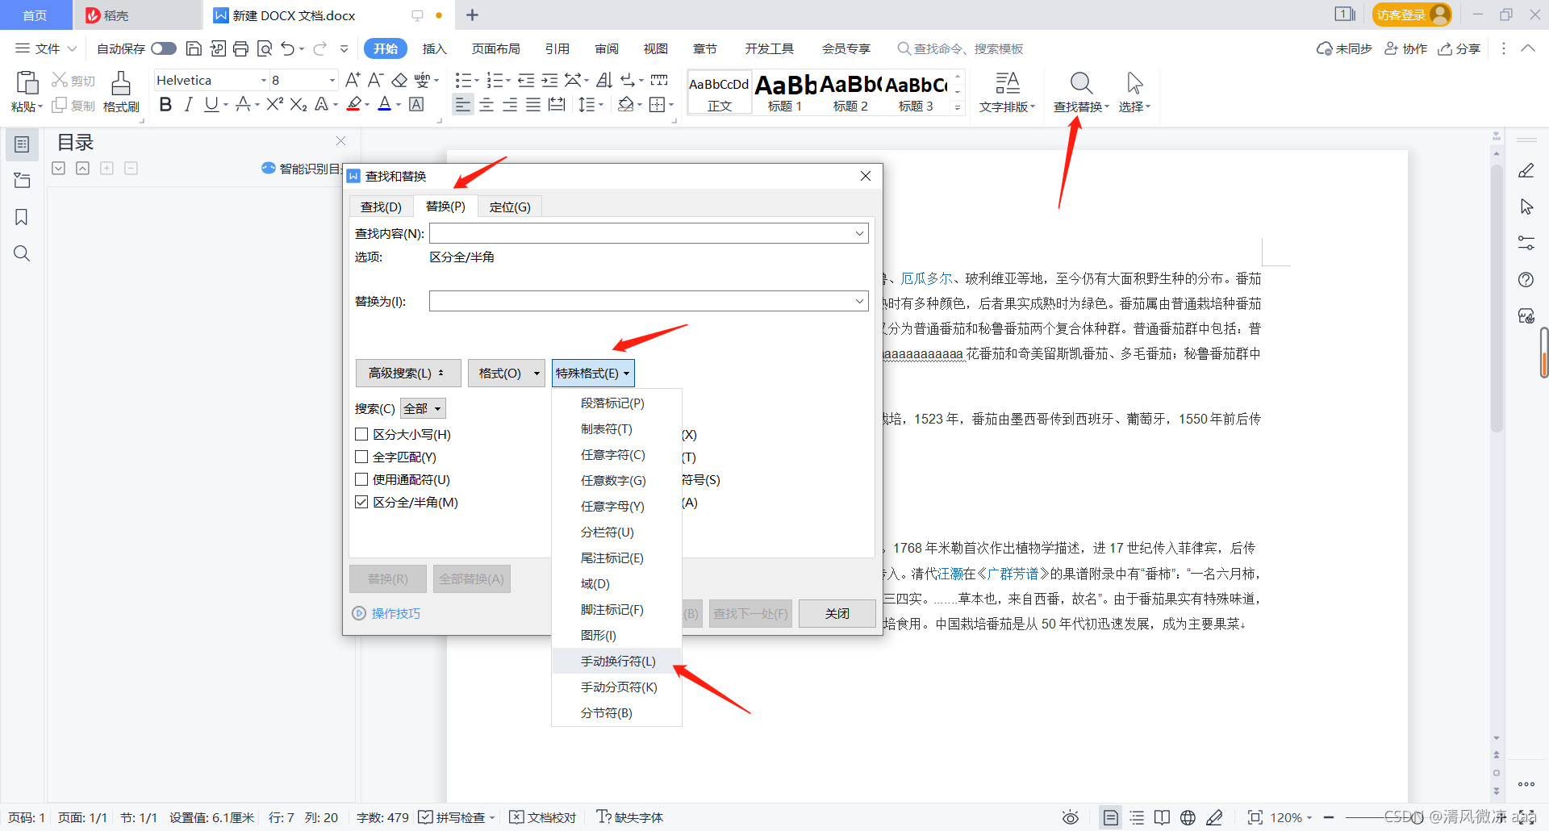This screenshot has width=1549, height=831.
Task: Click the 格式刷 format painter icon
Action: tap(121, 91)
